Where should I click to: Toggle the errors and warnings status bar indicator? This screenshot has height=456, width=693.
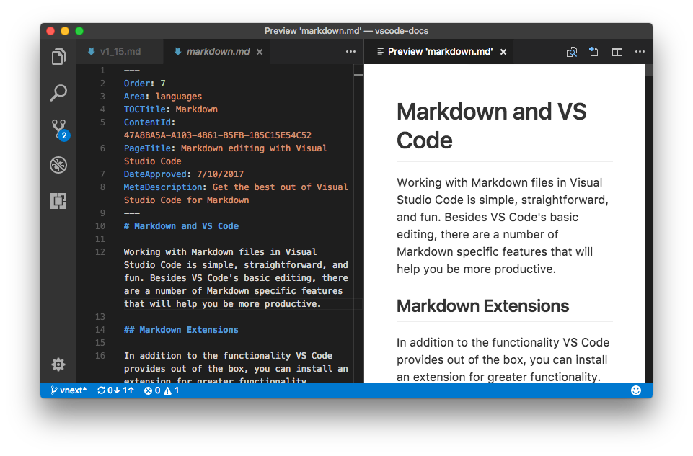[x=160, y=390]
